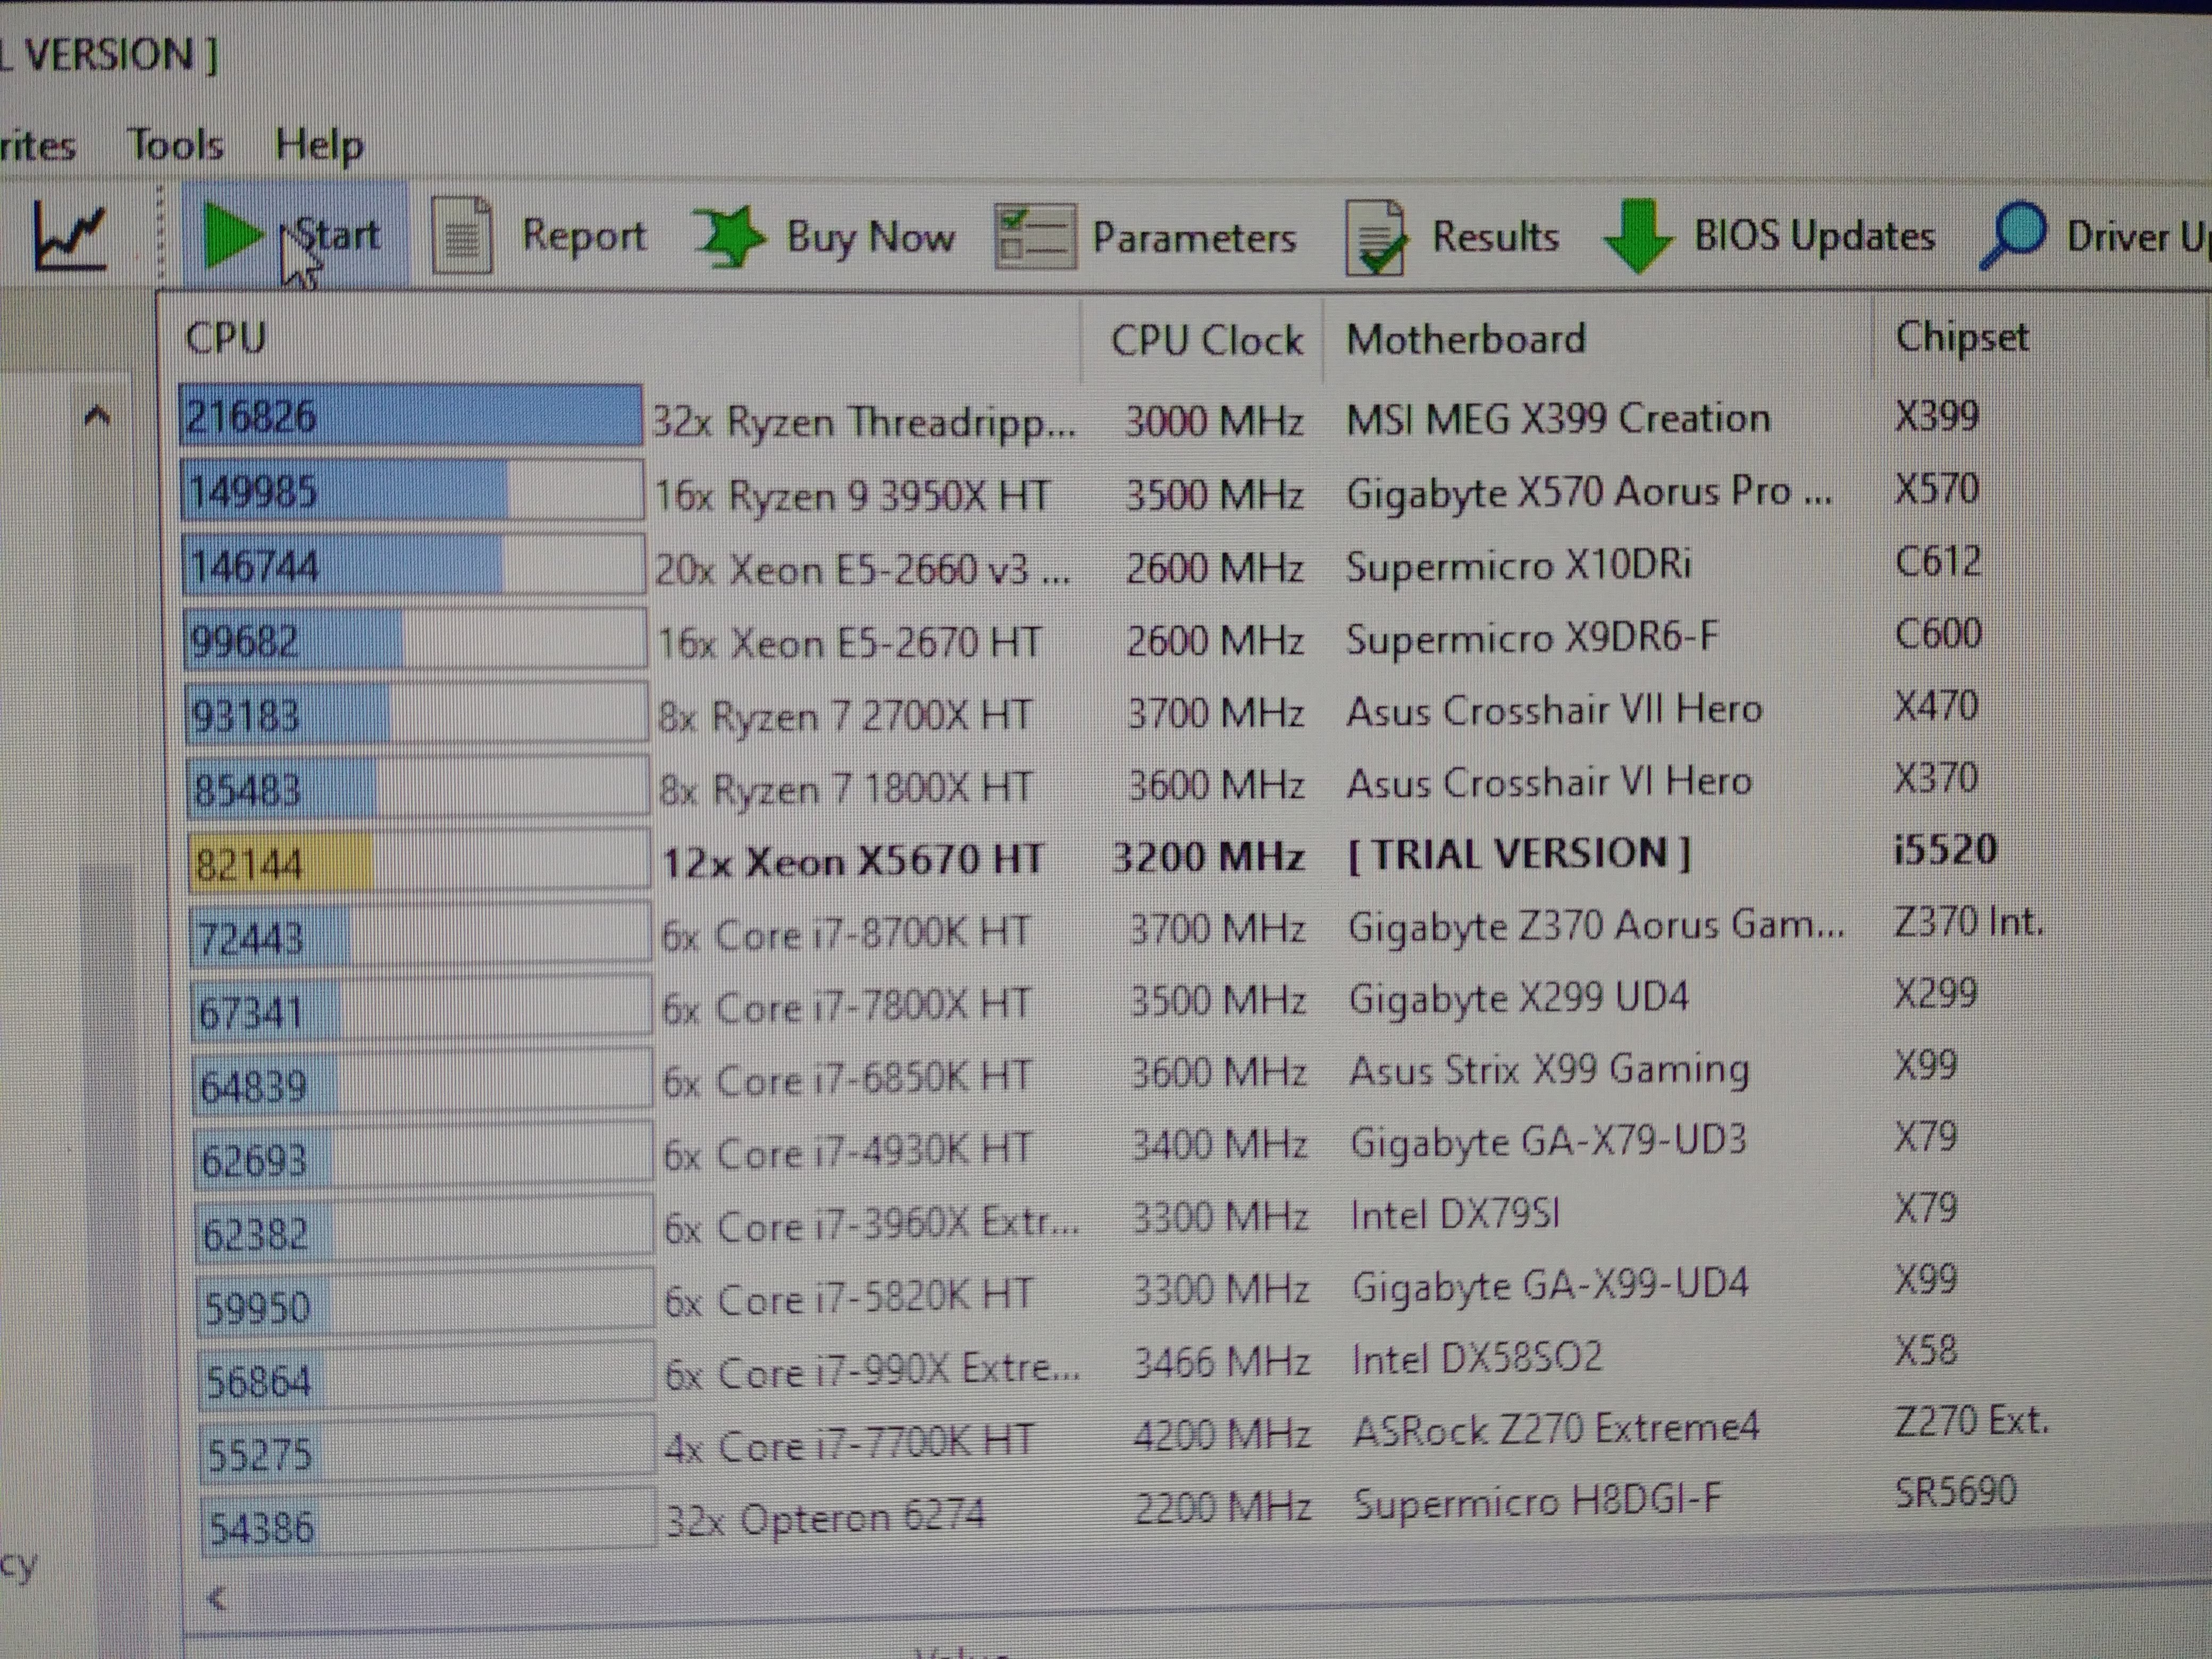Sort by the CPU Clock column header
Screen dimensions: 2212x1659
click(x=1207, y=340)
